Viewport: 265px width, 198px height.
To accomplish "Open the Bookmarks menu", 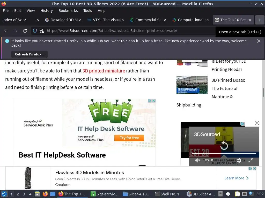I will 68,11.
